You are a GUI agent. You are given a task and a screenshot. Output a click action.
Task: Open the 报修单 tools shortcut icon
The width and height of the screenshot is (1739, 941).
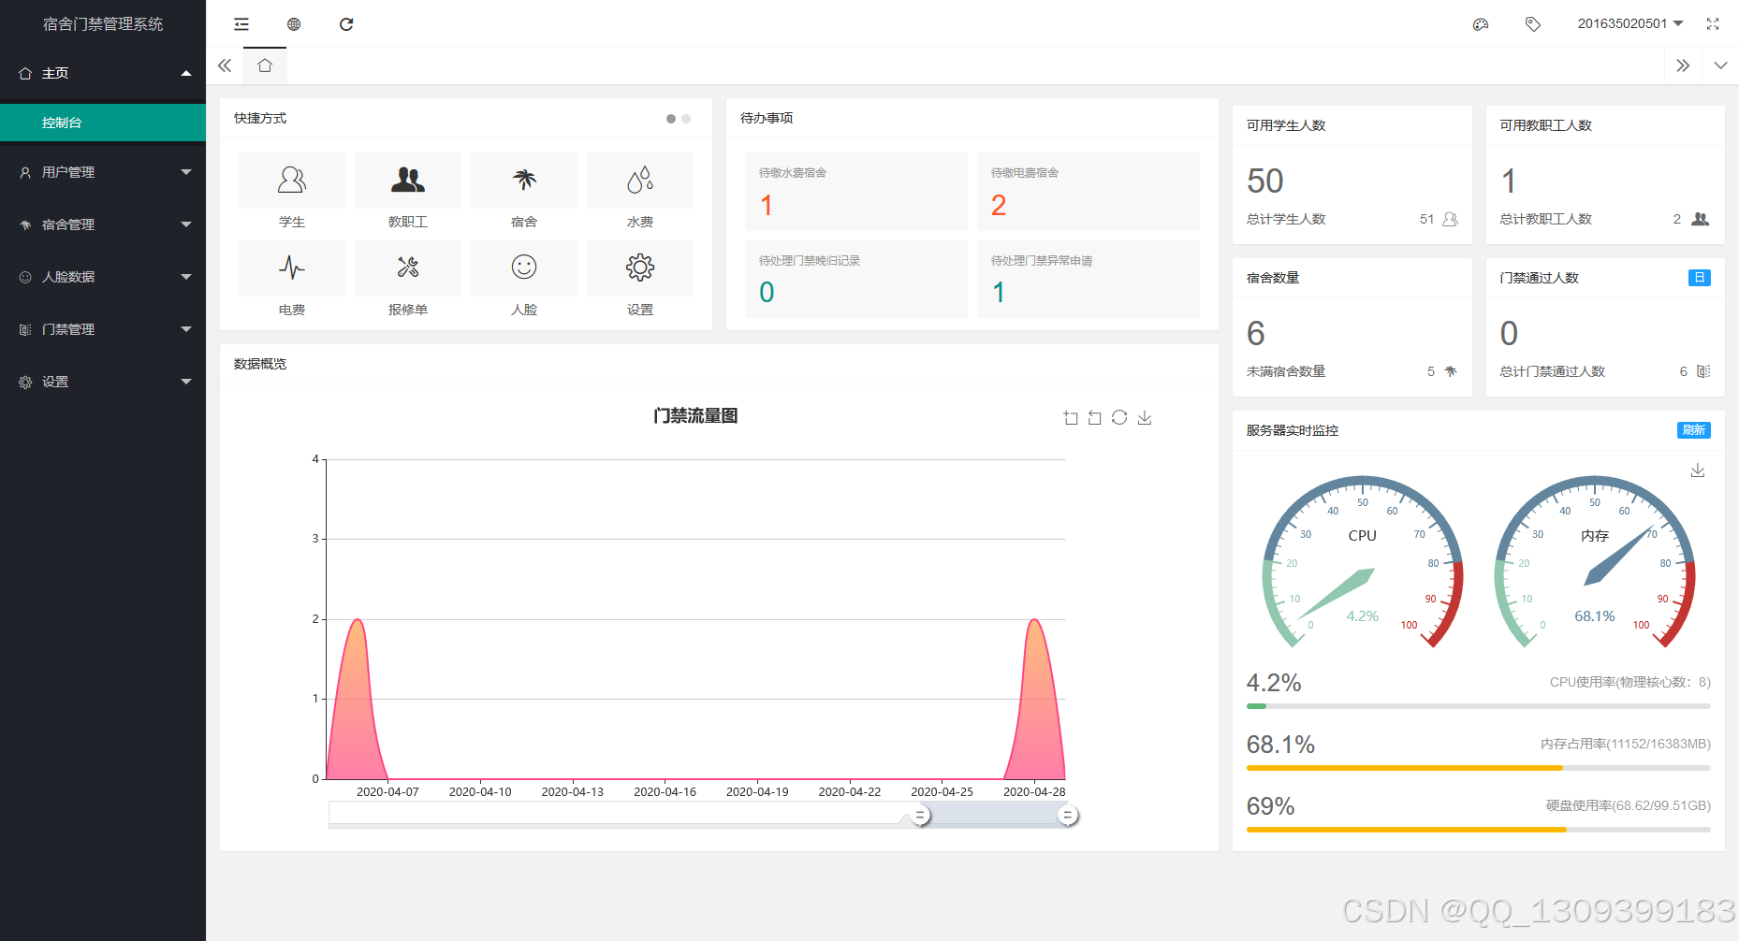pyautogui.click(x=408, y=268)
